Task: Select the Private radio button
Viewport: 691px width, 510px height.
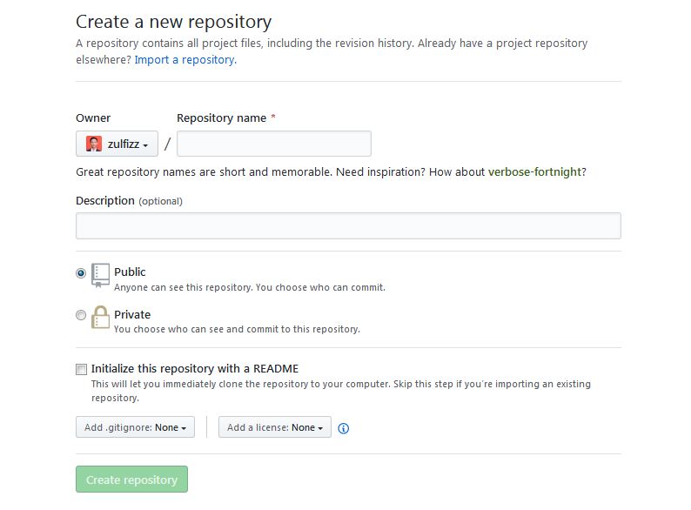Action: pos(81,315)
